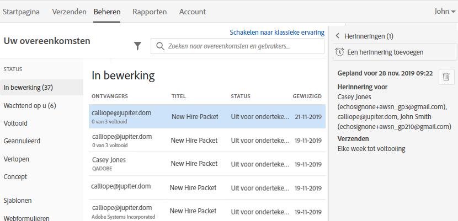Image resolution: width=458 pixels, height=221 pixels.
Task: Click the alarm clock reminder icon
Action: coord(339,52)
